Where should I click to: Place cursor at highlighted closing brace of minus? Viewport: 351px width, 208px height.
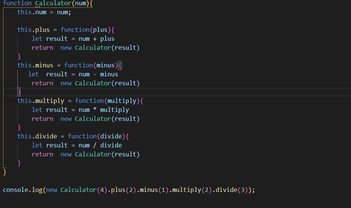(x=19, y=92)
